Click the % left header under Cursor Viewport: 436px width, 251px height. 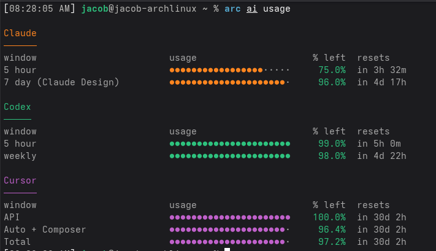[x=329, y=205]
